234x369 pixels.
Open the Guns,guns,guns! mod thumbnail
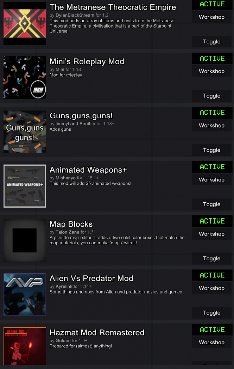tap(25, 132)
